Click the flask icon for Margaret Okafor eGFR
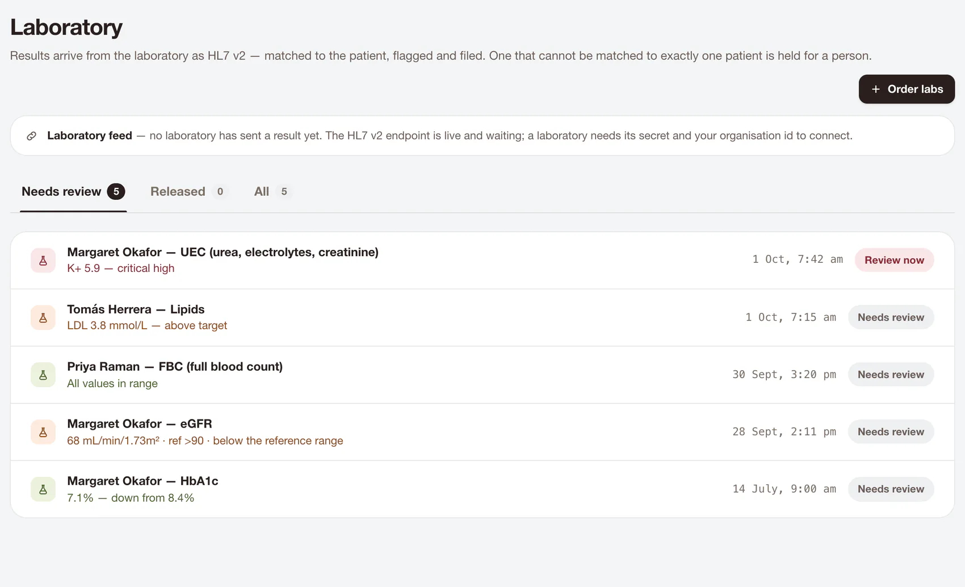 [43, 432]
